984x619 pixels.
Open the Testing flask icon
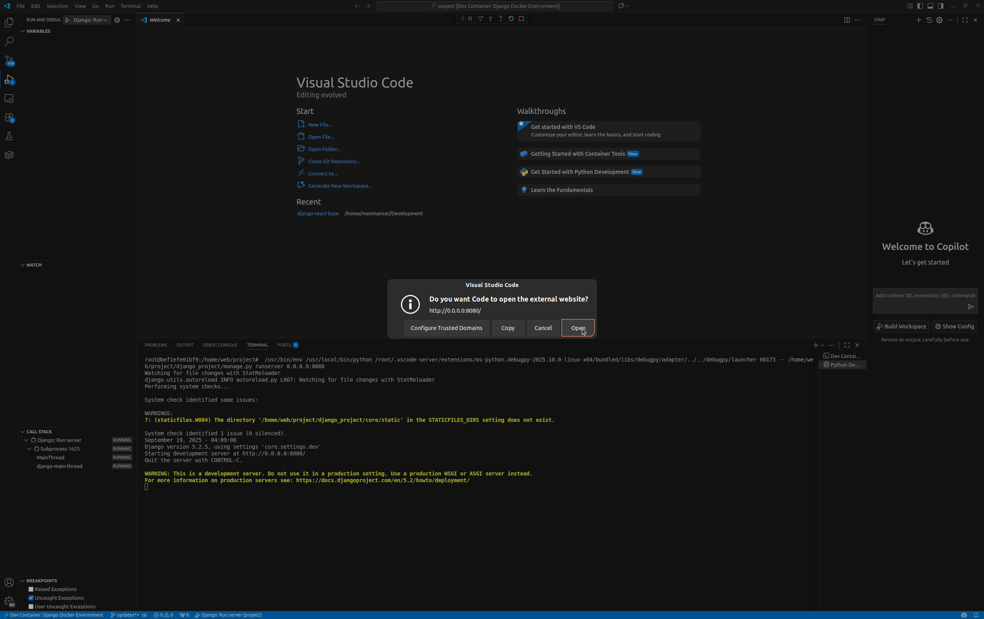pyautogui.click(x=9, y=136)
